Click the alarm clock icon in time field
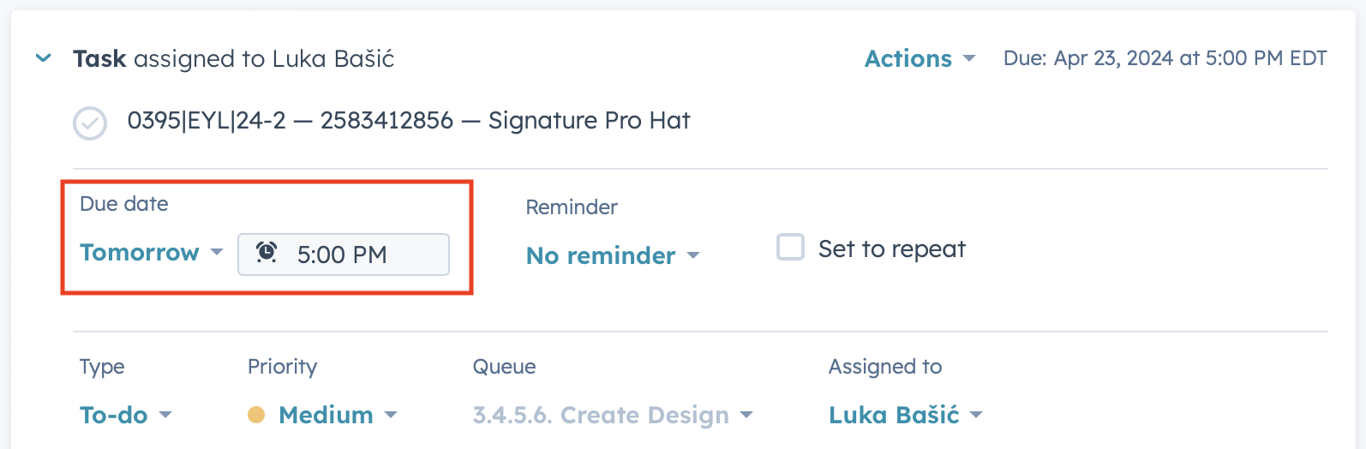This screenshot has width=1366, height=449. pyautogui.click(x=267, y=253)
